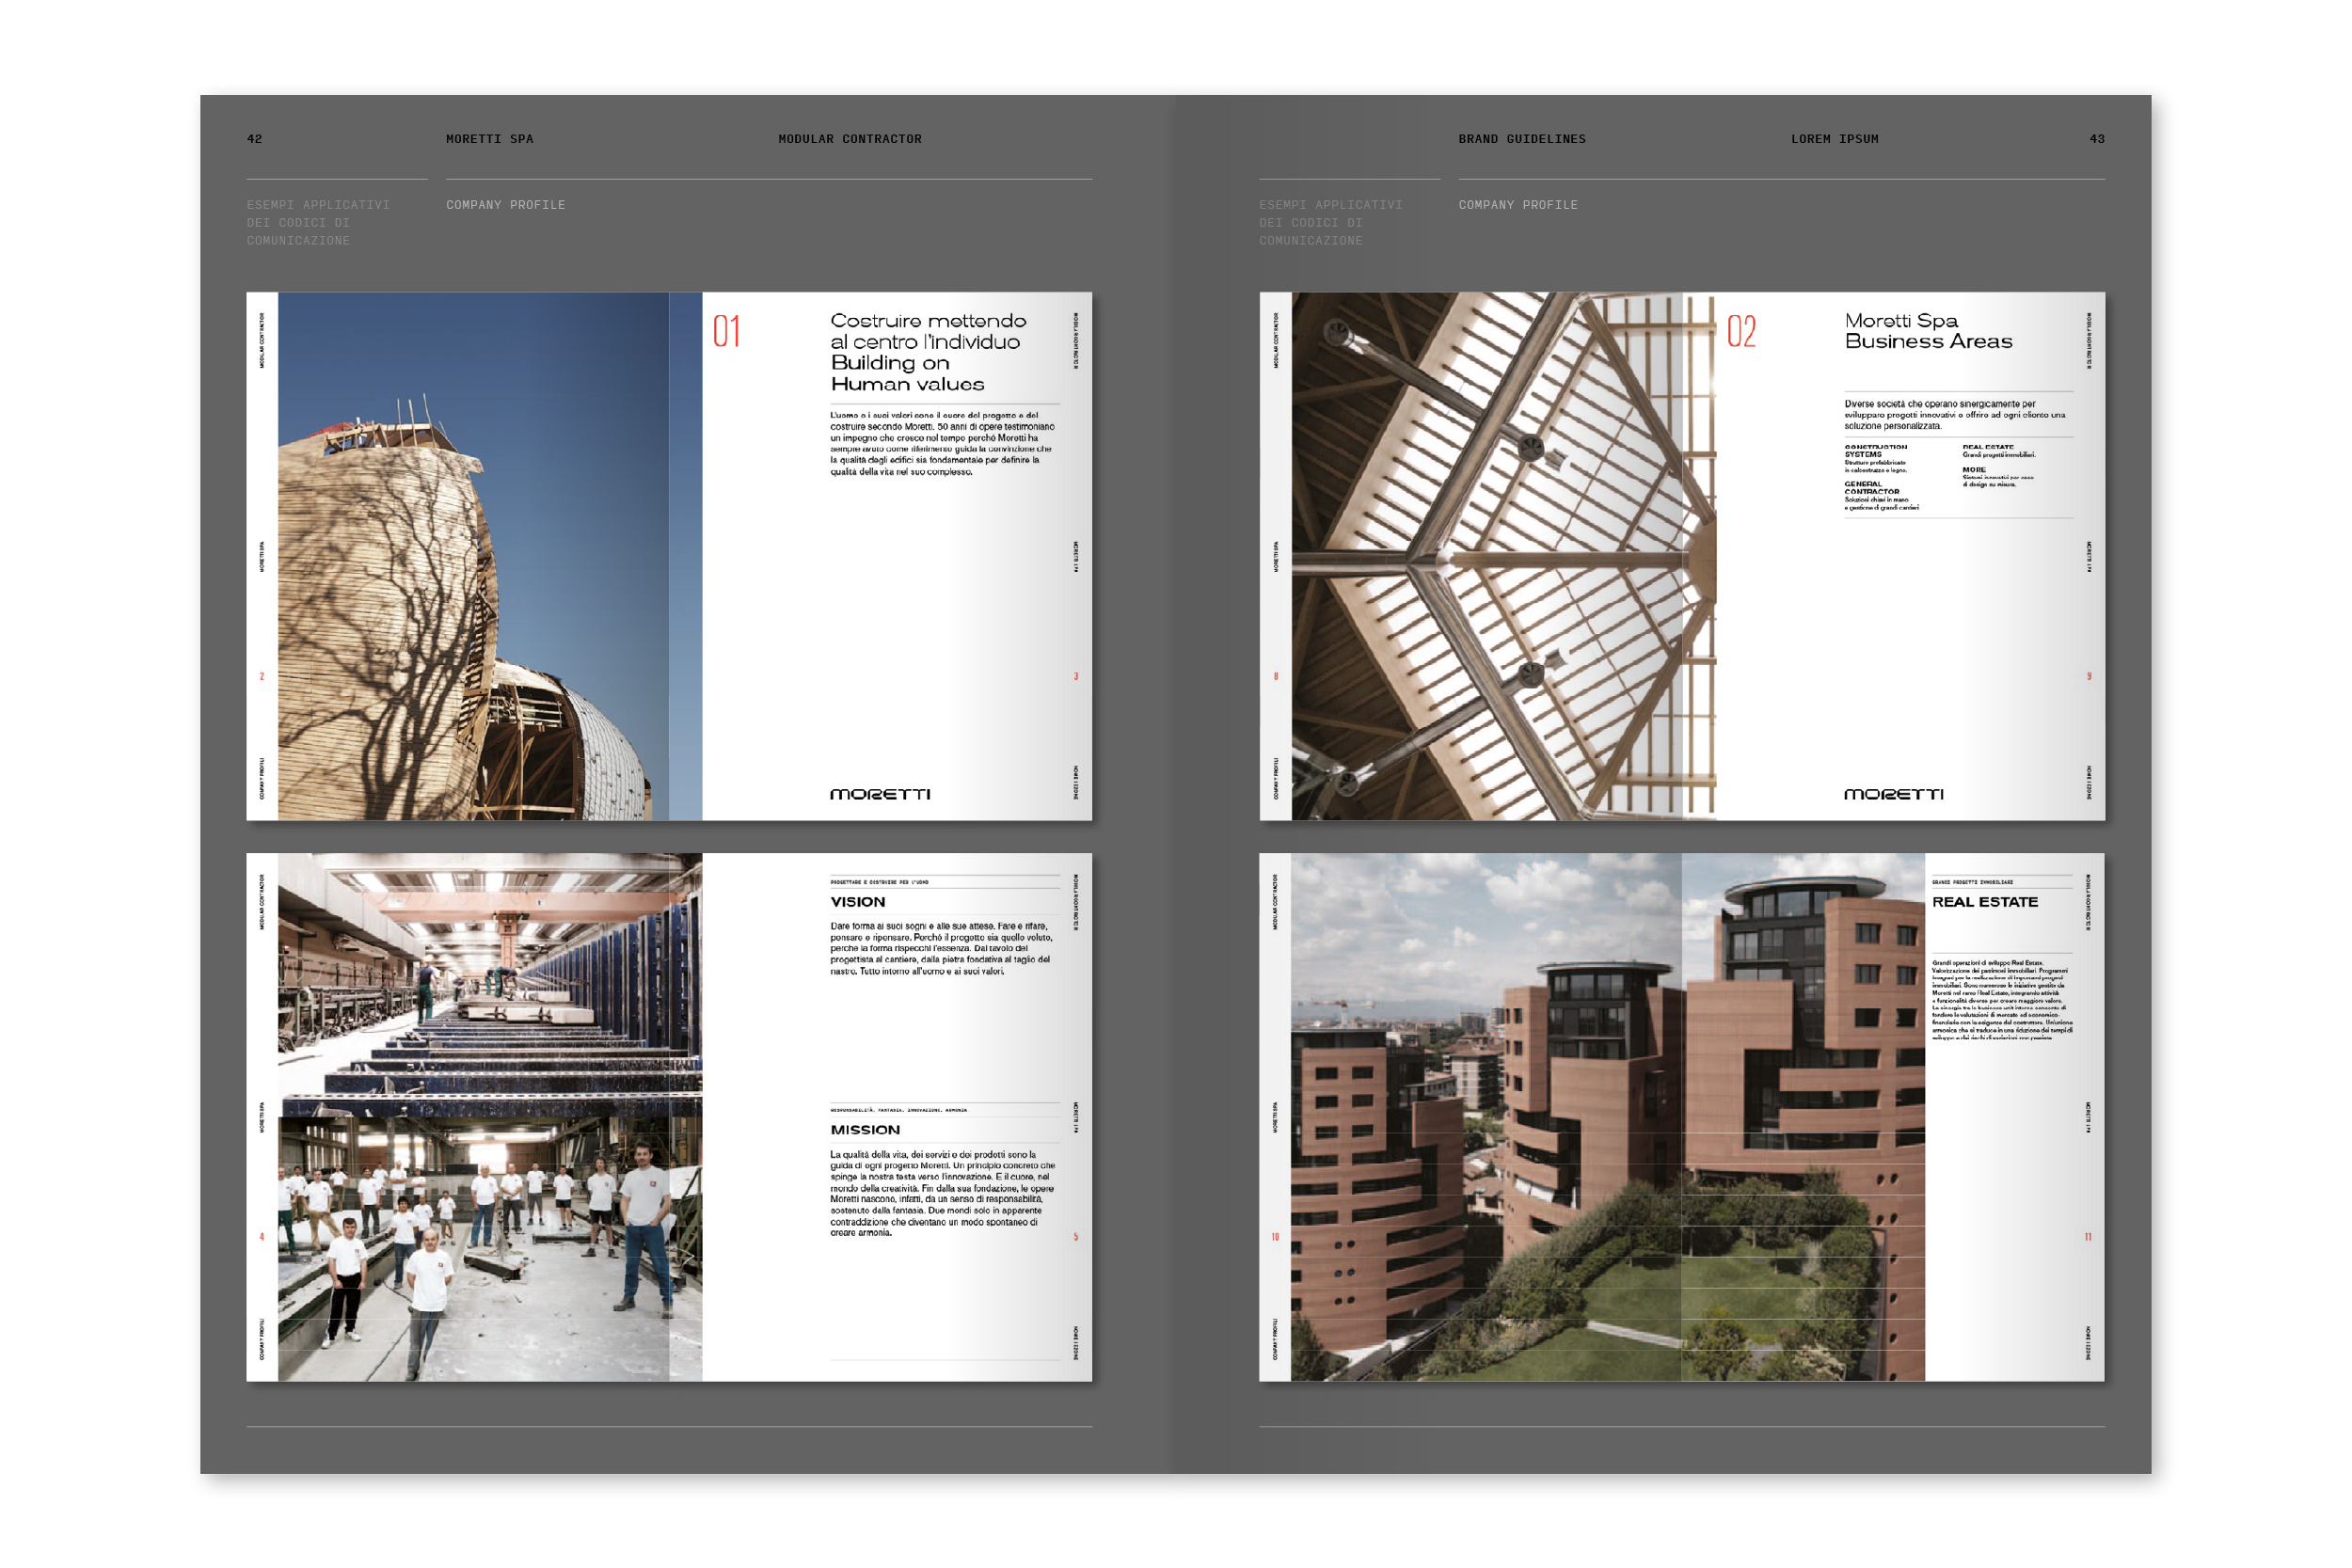Click COMPANY PROFILE label on the right page
2352x1568 pixels.
(1517, 205)
